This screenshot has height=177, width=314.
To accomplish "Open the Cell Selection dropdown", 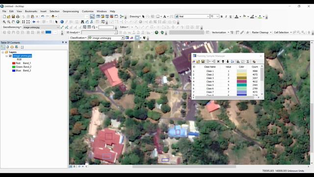I will 283,32.
